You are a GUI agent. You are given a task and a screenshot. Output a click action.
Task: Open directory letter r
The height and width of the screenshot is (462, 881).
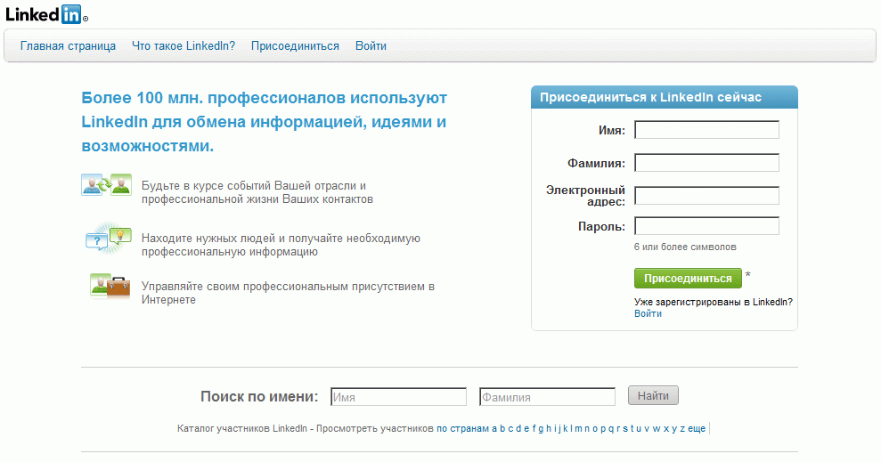pos(618,429)
